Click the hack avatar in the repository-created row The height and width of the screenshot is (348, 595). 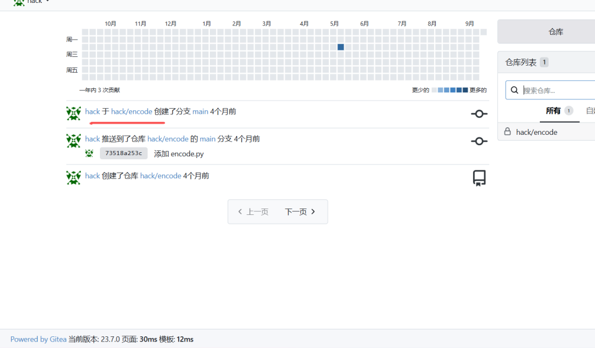click(x=74, y=177)
